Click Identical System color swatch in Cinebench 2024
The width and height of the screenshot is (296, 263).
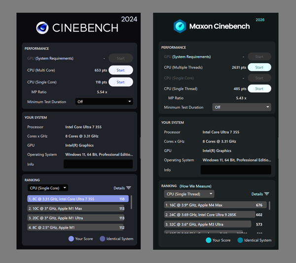pyautogui.click(x=102, y=239)
